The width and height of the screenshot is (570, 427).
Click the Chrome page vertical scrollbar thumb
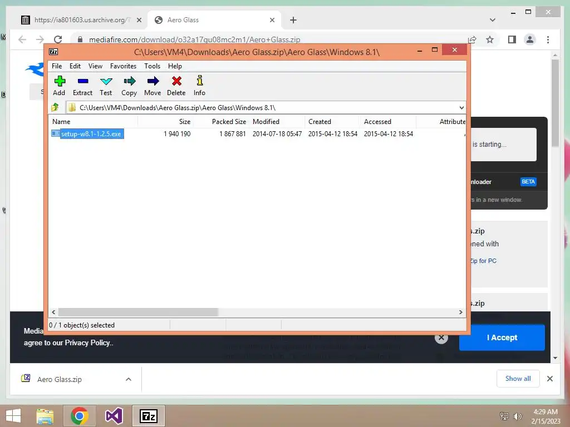coord(555,103)
